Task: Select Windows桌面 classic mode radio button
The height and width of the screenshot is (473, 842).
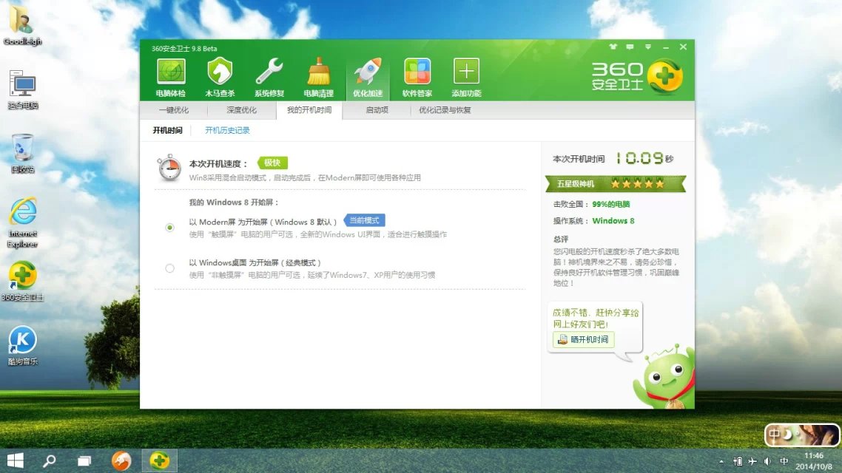Action: pos(169,268)
